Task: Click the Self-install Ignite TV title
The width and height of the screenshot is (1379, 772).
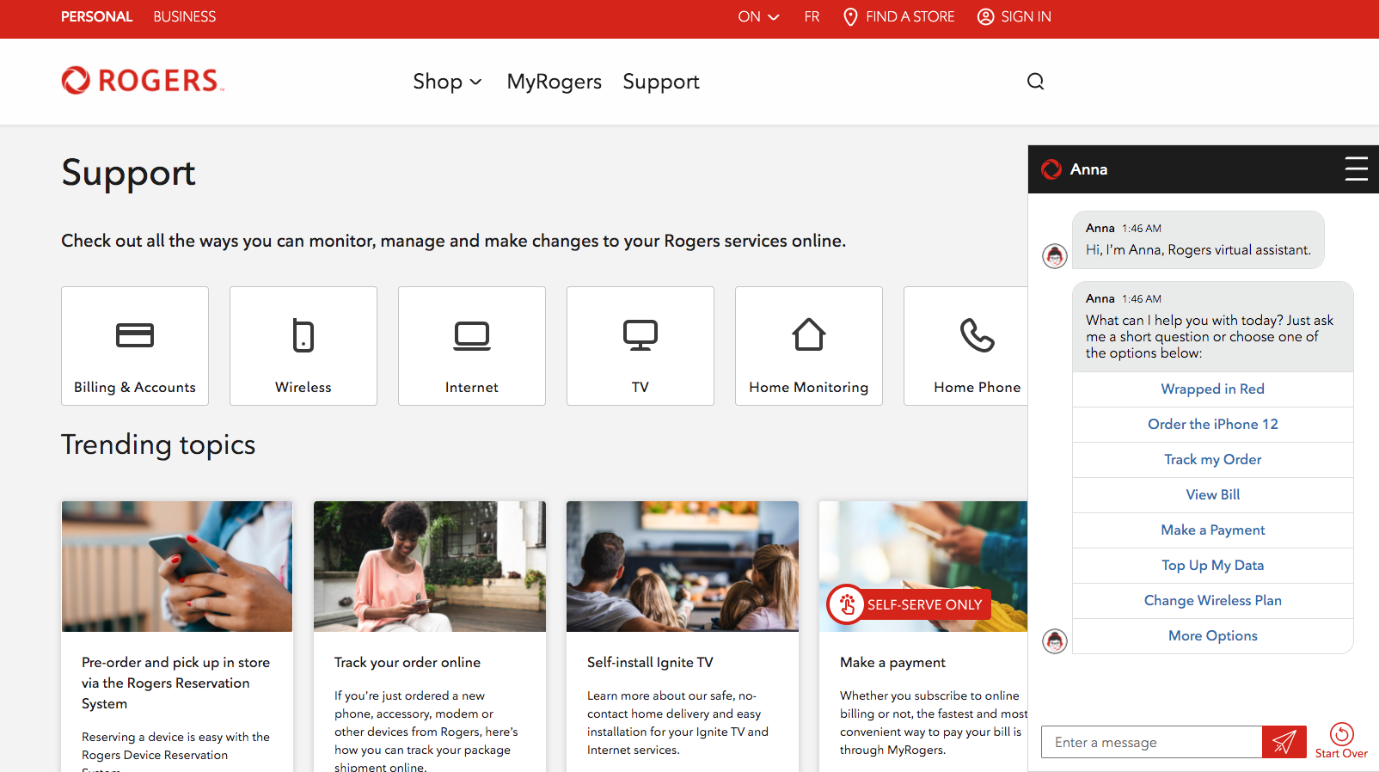Action: pyautogui.click(x=650, y=662)
